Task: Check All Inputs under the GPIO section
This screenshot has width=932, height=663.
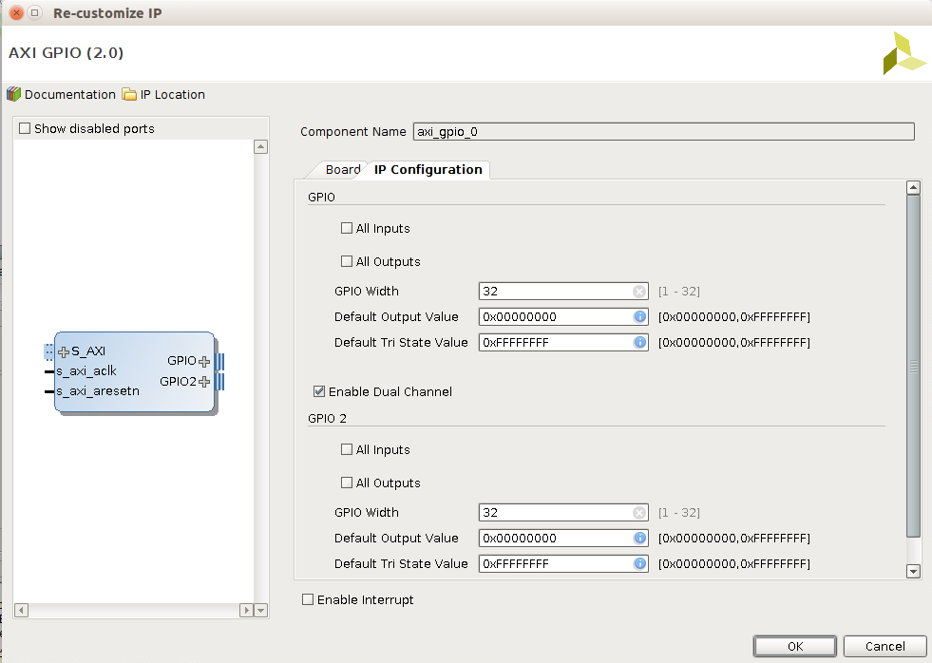Action: [x=347, y=228]
